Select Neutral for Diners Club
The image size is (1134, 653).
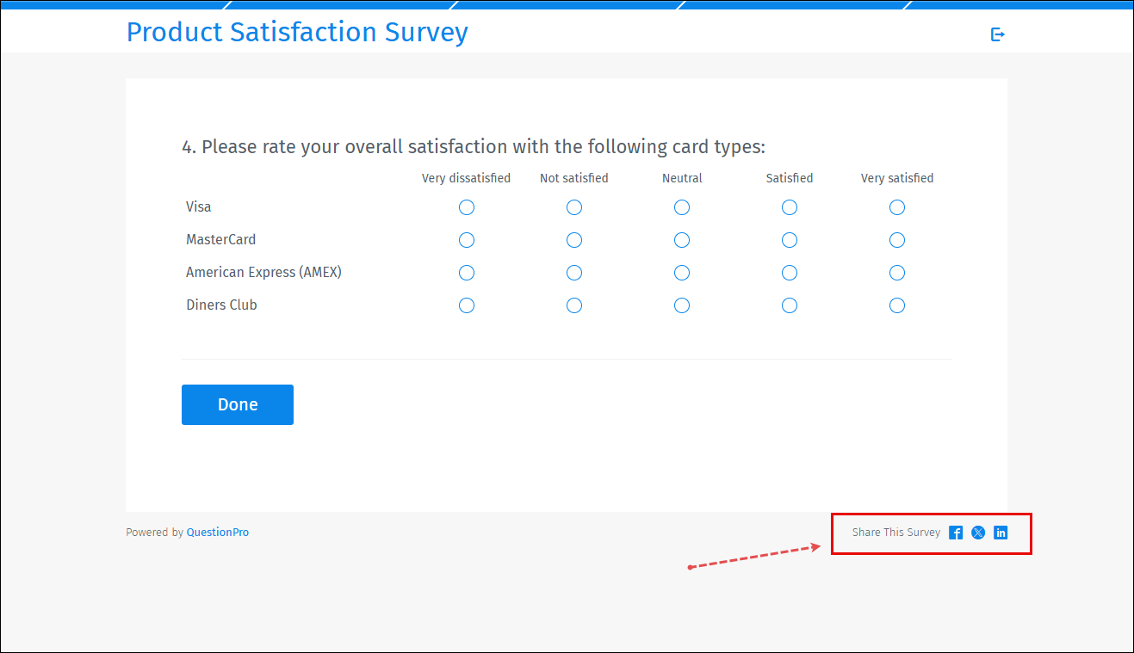(x=682, y=305)
